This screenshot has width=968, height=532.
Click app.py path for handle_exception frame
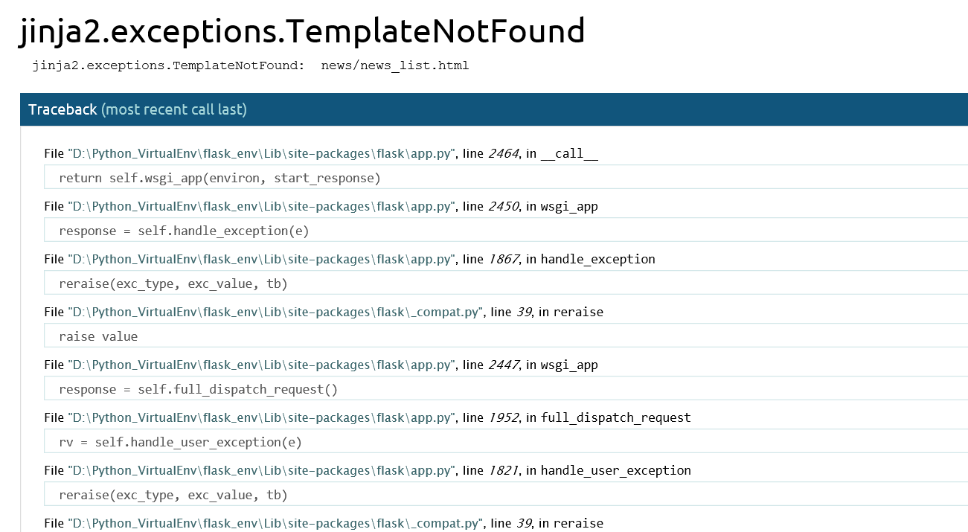pos(260,260)
